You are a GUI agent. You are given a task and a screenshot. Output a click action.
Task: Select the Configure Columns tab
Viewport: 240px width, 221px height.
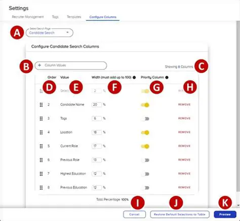pos(103,17)
